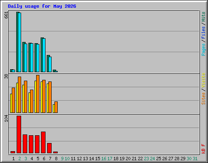This screenshot has width=208, height=163.
Task: Click the green 'Hits' legend label
Action: [x=203, y=17]
